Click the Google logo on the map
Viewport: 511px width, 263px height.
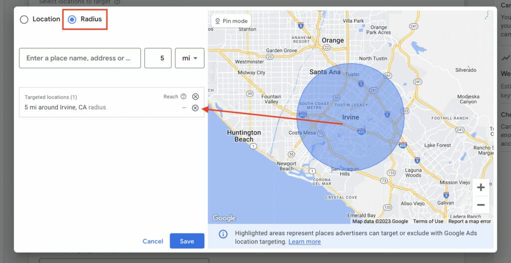coord(224,218)
